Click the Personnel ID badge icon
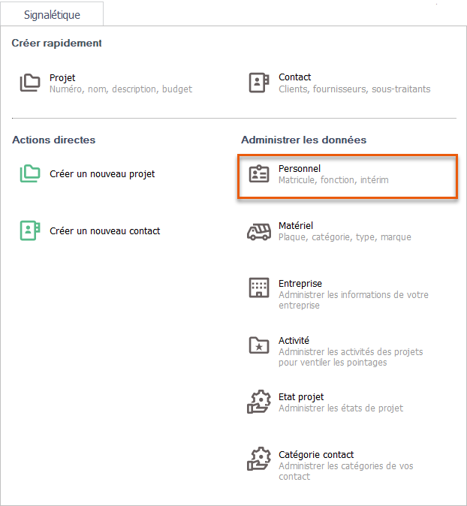 click(x=259, y=174)
